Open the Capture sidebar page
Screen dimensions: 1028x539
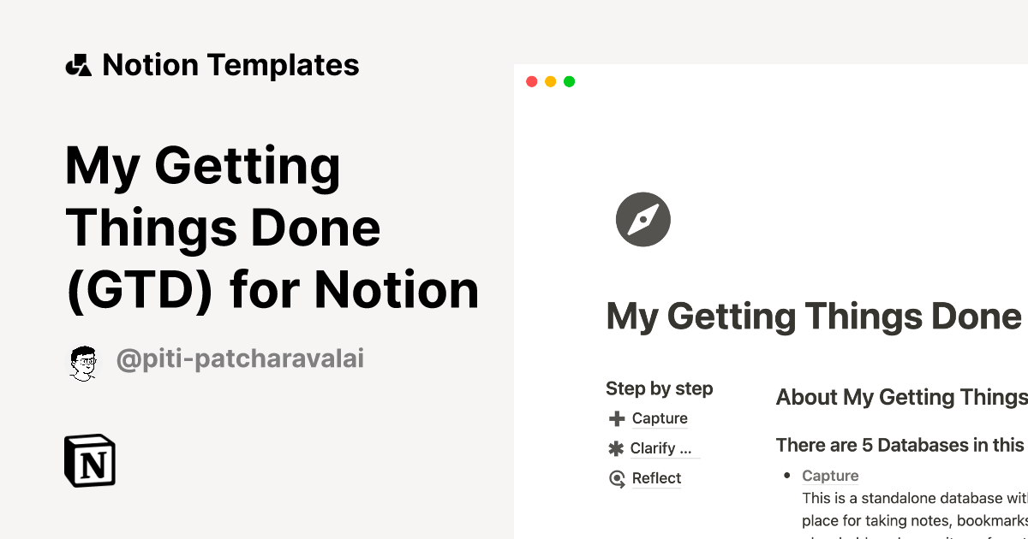[x=659, y=418]
